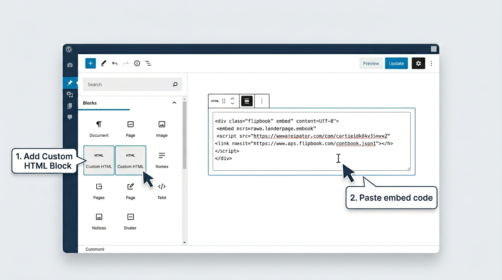Screen dimensions: 502x280
Task: Open document details with the info icon
Action: [137, 63]
